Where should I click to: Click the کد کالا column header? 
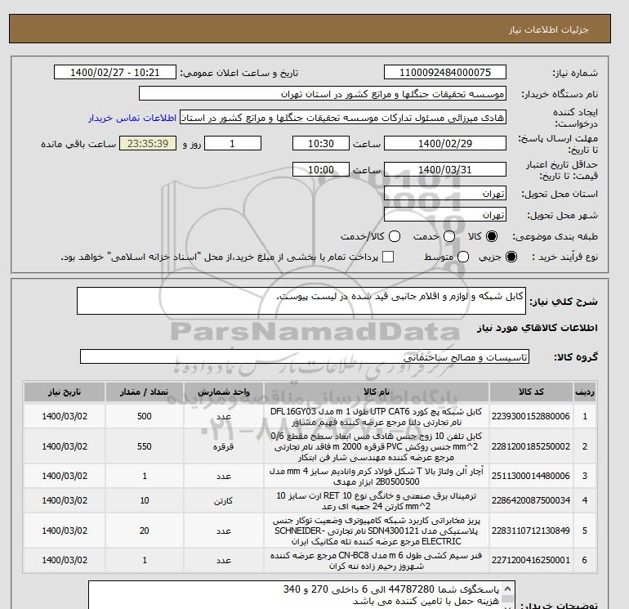[x=531, y=392]
